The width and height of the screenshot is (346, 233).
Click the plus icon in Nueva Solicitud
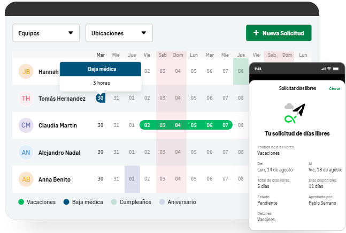point(256,33)
